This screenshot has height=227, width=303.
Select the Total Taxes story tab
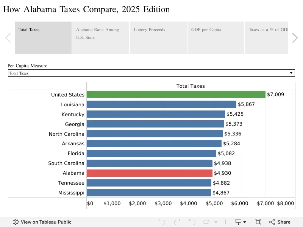[43, 37]
